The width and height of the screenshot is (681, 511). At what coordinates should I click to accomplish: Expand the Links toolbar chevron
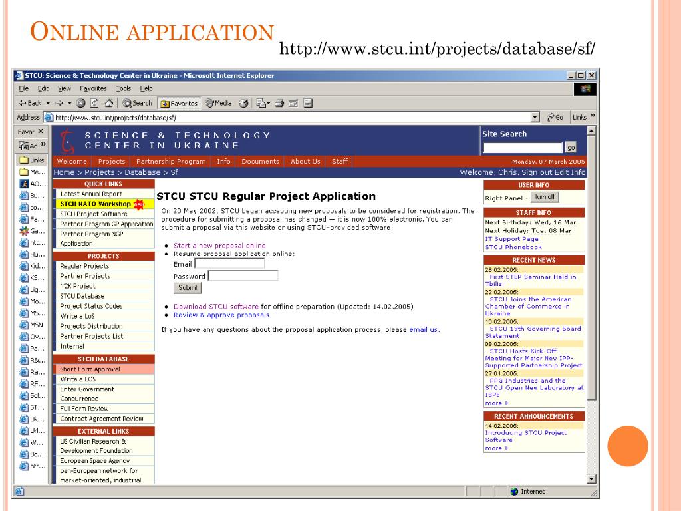593,116
